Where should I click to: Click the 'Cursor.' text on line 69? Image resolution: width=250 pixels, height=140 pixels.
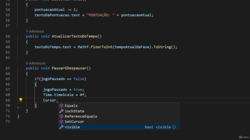click(x=50, y=100)
